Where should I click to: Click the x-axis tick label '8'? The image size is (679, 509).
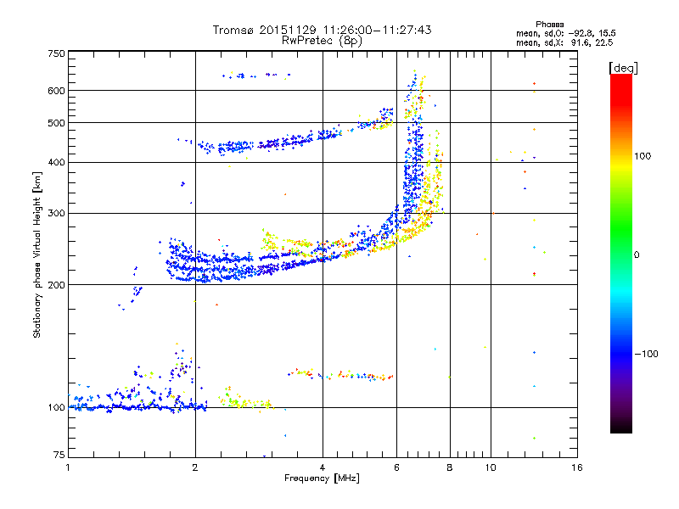[450, 467]
